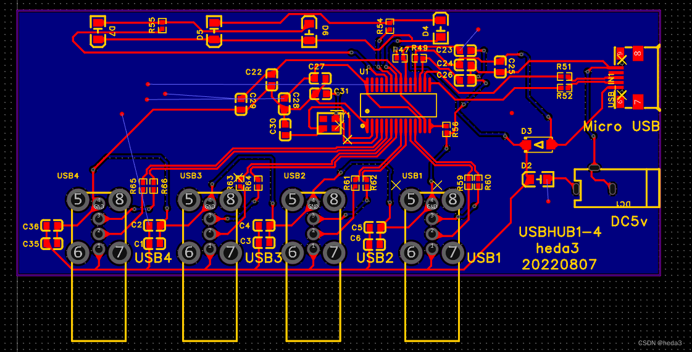Click mounting pad 6 of USB2 connector

(x=292, y=253)
